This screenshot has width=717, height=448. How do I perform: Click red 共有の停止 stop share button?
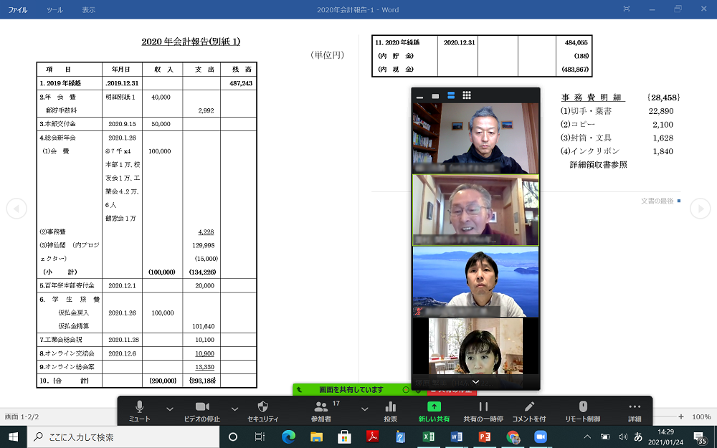point(452,391)
